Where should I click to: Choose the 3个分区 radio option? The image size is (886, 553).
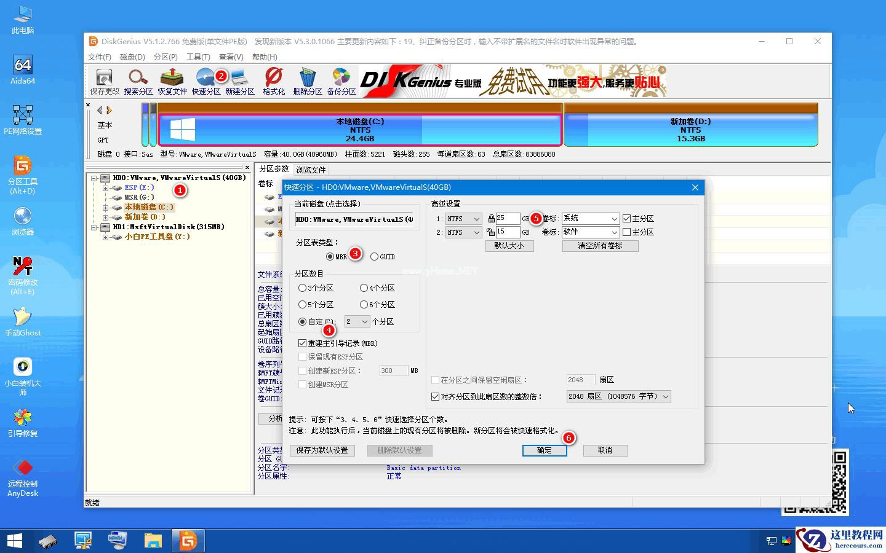(x=302, y=288)
